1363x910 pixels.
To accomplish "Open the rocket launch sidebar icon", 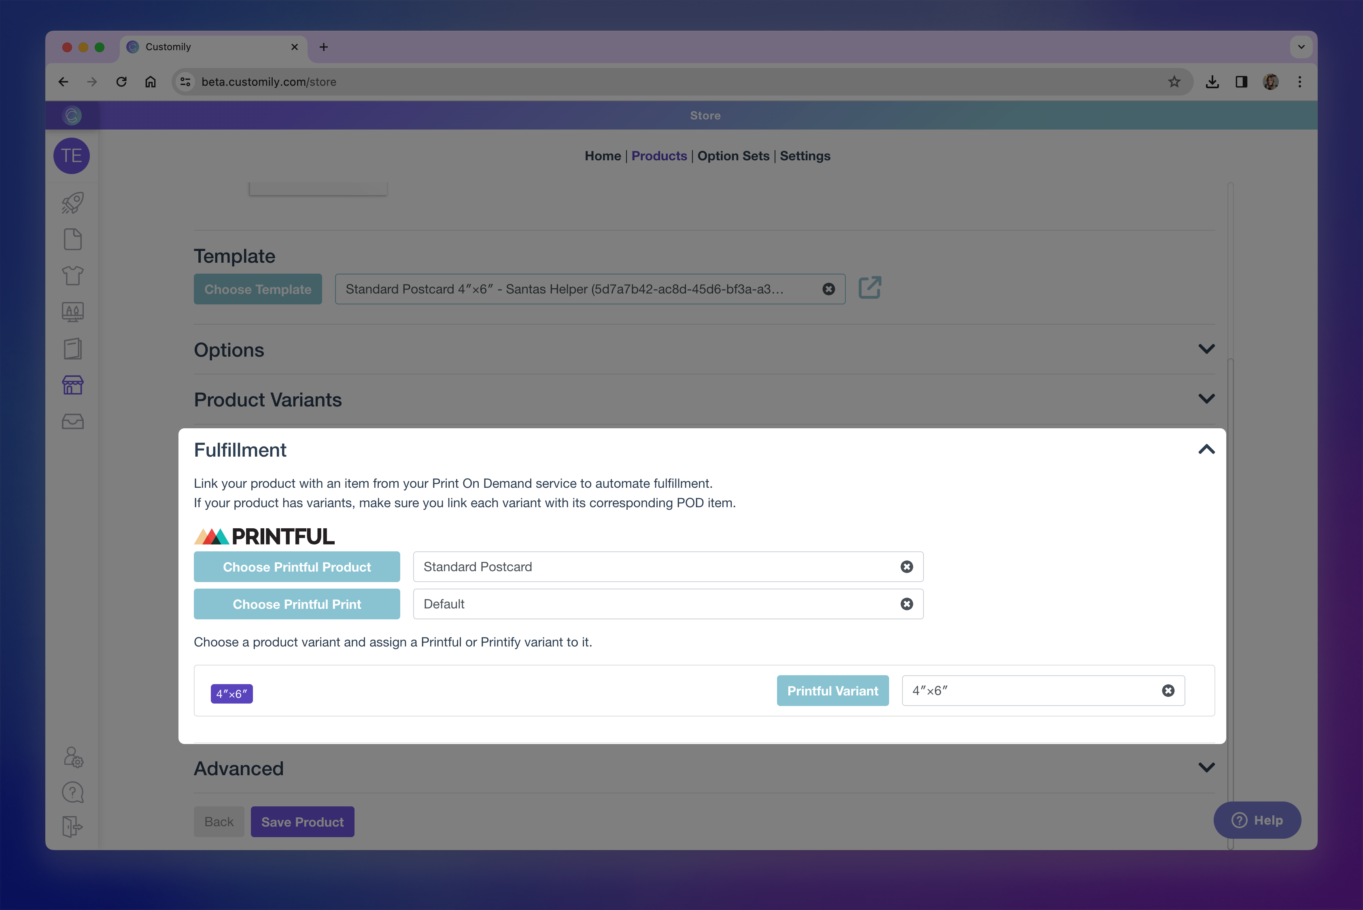I will tap(72, 202).
